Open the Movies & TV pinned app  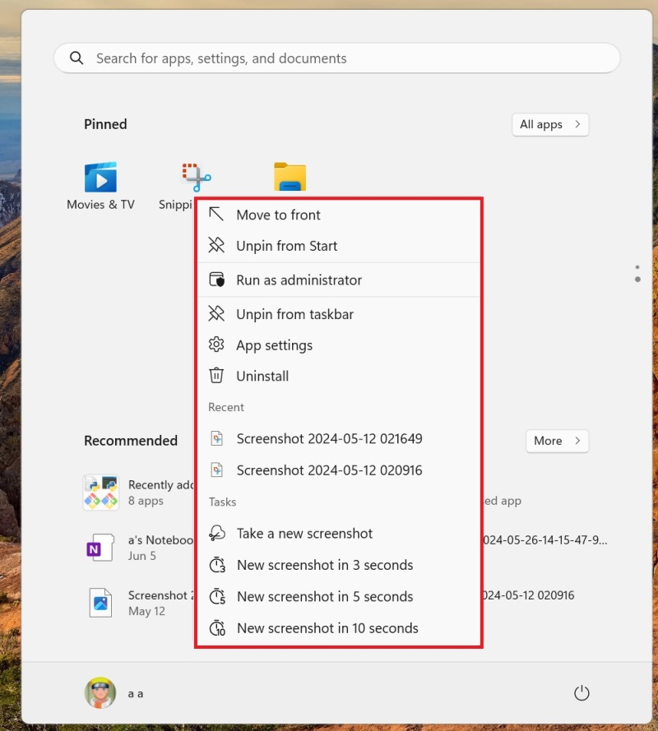point(100,178)
